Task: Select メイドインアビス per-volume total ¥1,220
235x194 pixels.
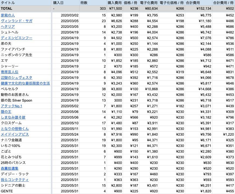Action: click(x=224, y=135)
